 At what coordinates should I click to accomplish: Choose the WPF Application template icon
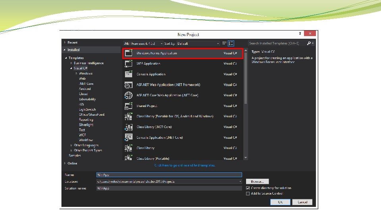[x=129, y=63]
